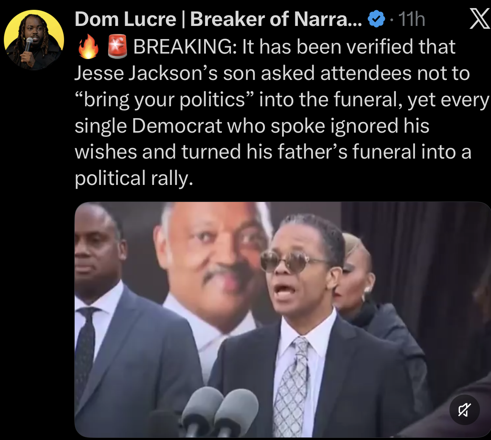The height and width of the screenshot is (440, 491).
Task: Click the fire emoji in the post
Action: coord(88,47)
